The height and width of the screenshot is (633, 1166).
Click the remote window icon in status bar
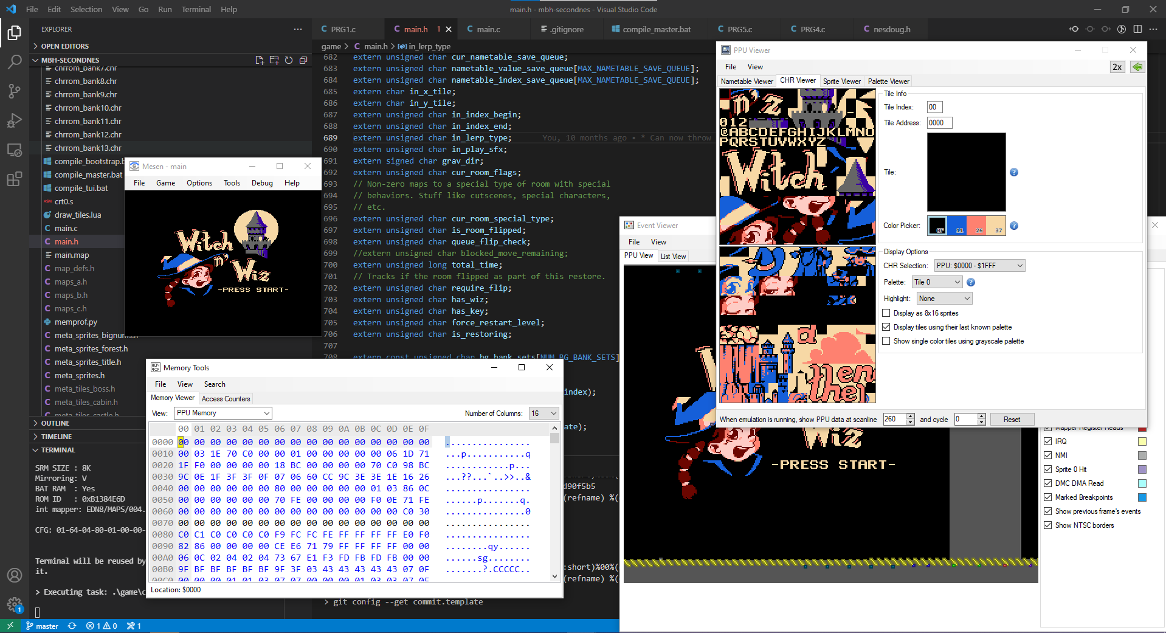[x=10, y=626]
